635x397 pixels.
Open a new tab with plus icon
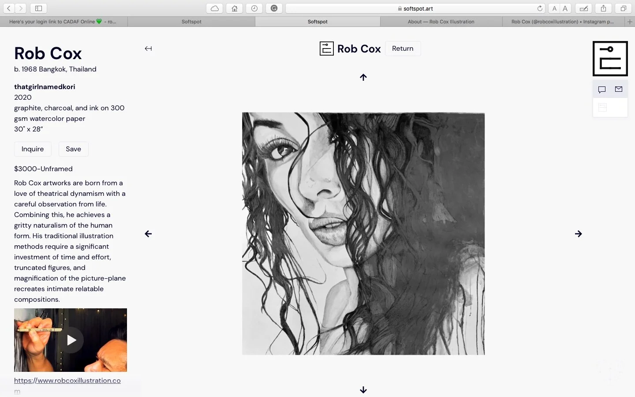click(630, 22)
